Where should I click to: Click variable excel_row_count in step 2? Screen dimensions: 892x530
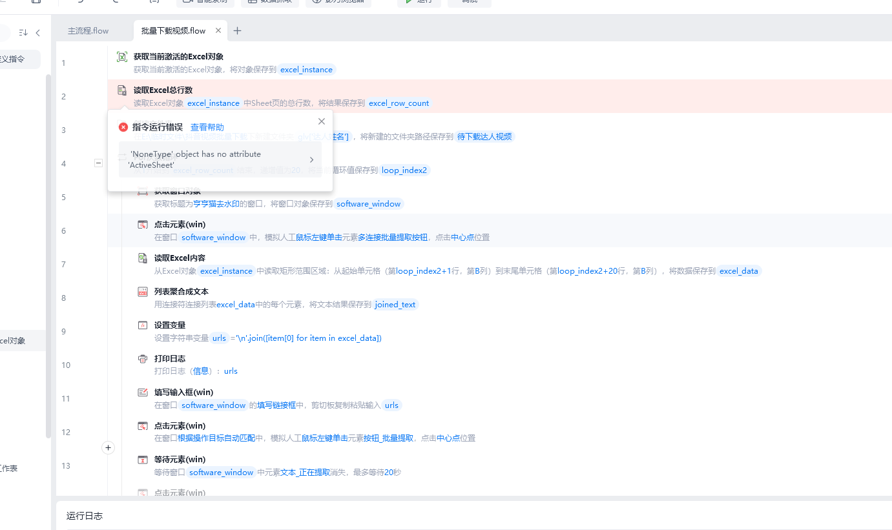pyautogui.click(x=399, y=103)
